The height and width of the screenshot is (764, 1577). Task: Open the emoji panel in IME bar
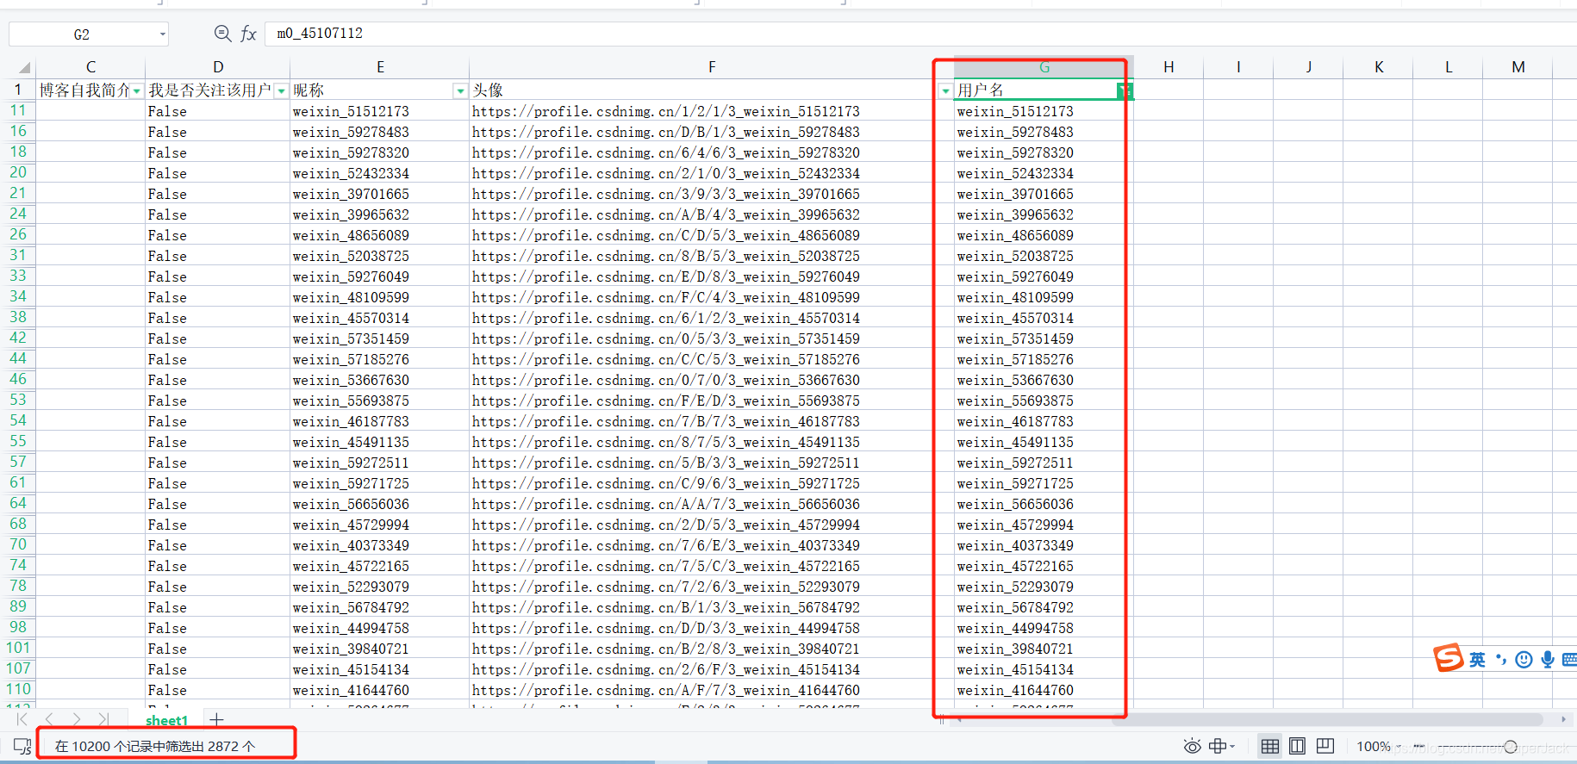1524,660
